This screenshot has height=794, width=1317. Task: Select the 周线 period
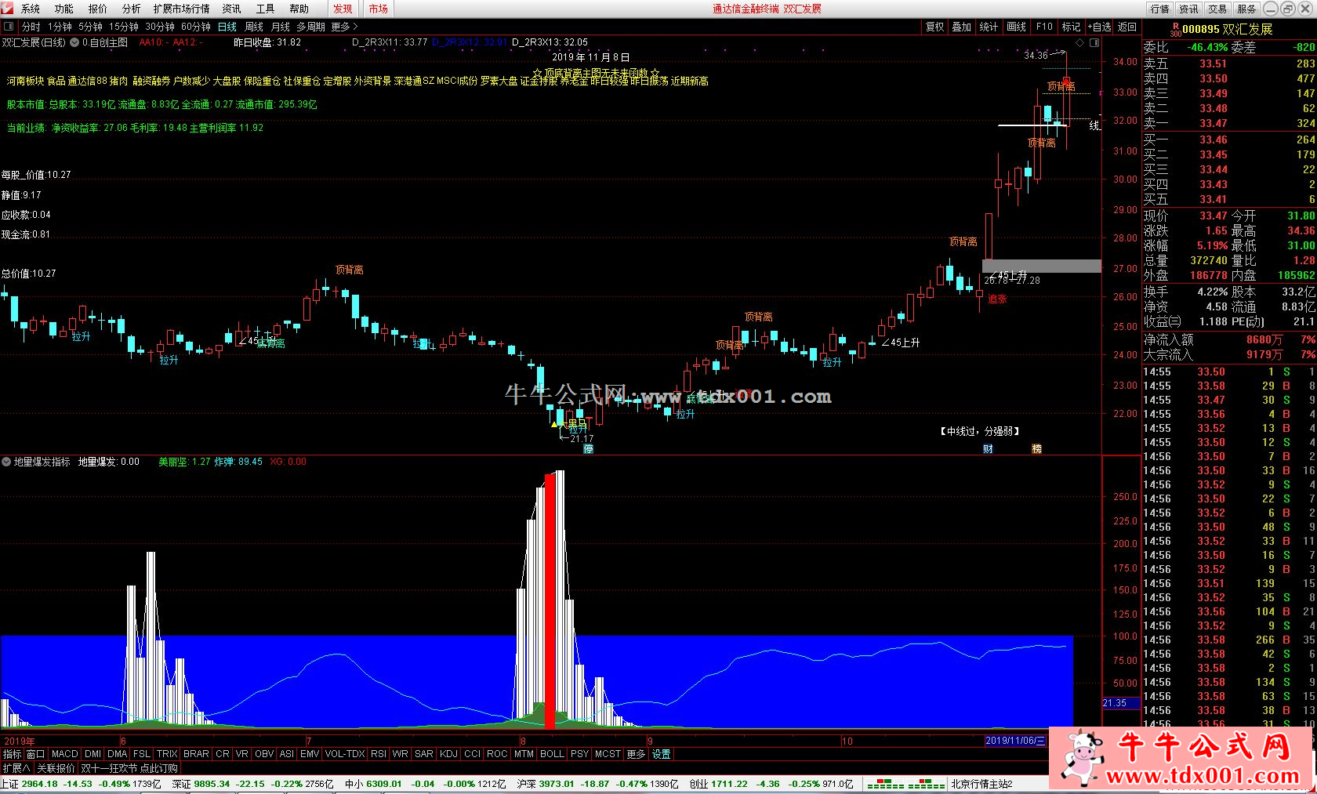coord(254,27)
